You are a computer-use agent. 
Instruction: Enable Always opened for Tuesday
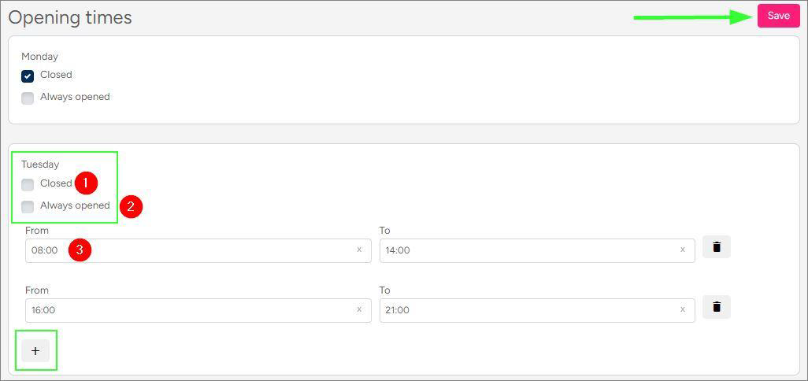[28, 207]
